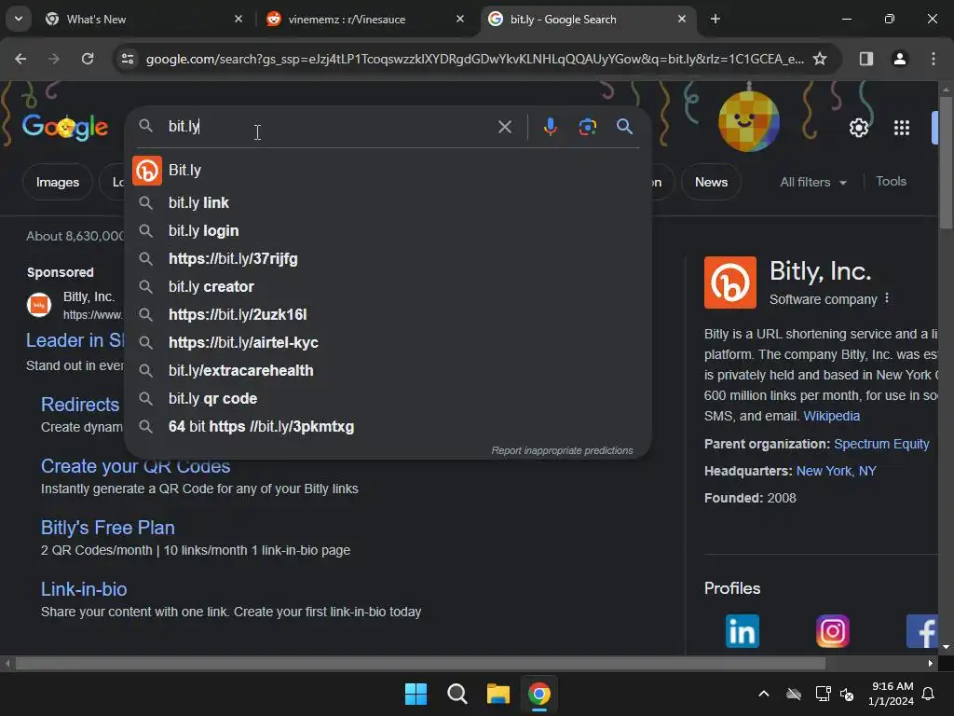Click the Google logo doodle
Viewport: 954px width, 716px height.
coord(65,127)
